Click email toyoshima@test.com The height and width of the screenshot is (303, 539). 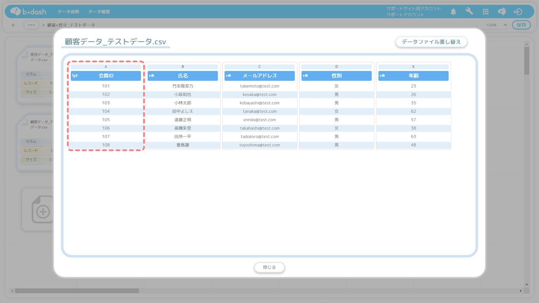(260, 145)
